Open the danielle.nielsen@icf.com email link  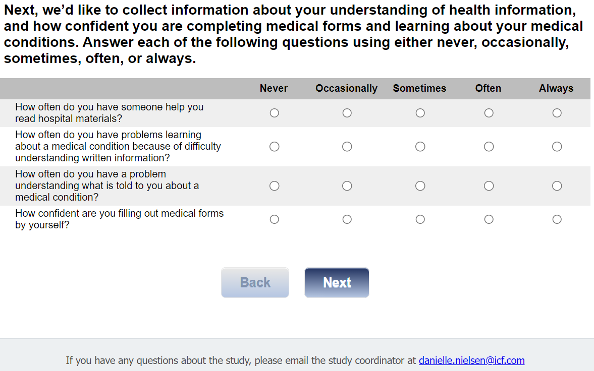(x=471, y=360)
